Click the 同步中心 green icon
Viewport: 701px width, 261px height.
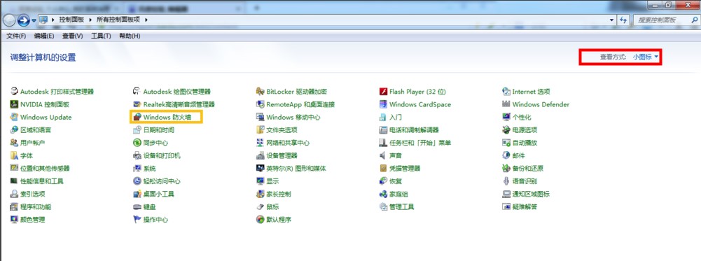[137, 143]
